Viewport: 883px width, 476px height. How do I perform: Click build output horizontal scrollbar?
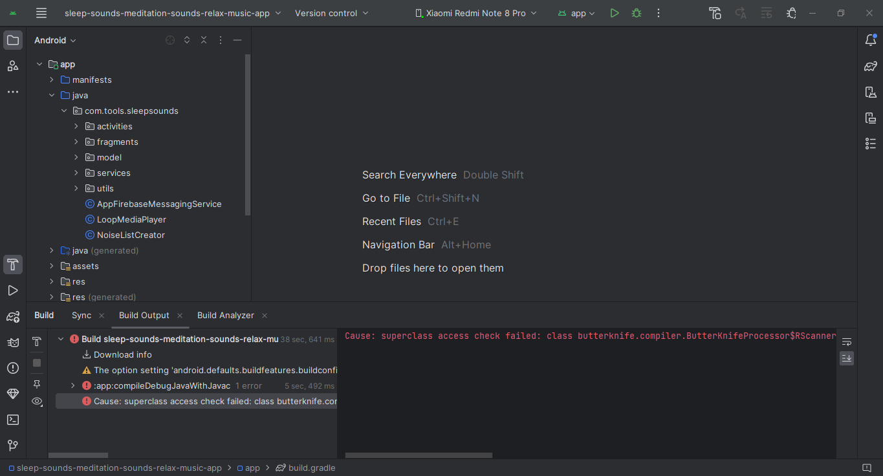(419, 455)
